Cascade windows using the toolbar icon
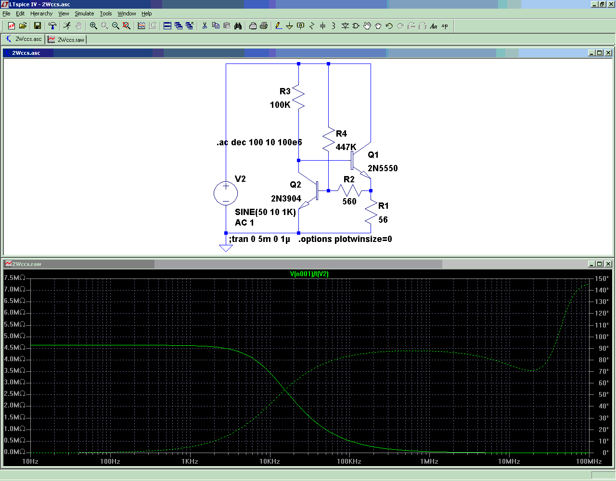616x481 pixels. pos(179,26)
